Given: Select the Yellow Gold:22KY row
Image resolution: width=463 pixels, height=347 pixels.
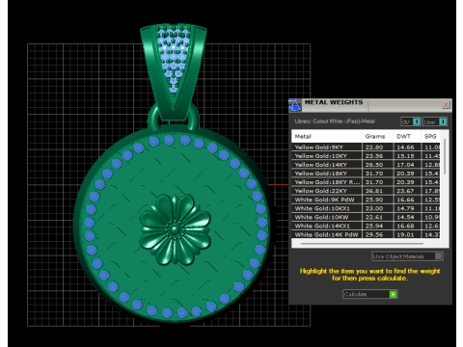Looking at the screenshot, I should tap(366, 191).
